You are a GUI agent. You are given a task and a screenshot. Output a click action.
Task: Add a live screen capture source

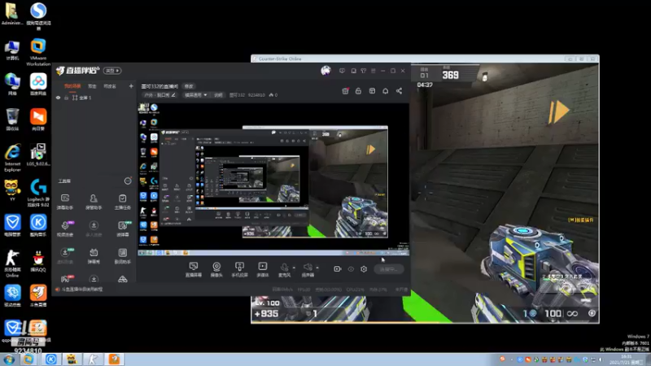(194, 269)
